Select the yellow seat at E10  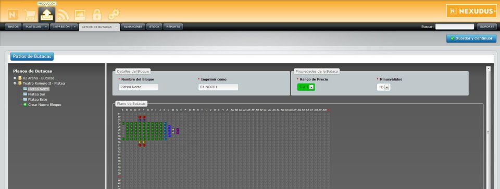[x=140, y=142]
